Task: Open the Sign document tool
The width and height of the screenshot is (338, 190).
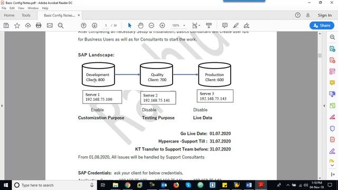Action: (x=247, y=25)
